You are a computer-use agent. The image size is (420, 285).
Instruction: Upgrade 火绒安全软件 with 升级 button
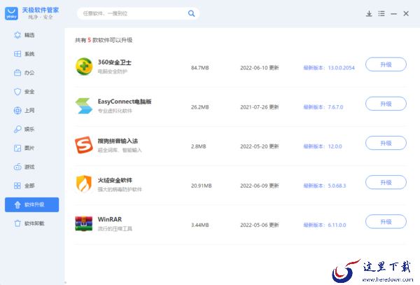point(386,182)
